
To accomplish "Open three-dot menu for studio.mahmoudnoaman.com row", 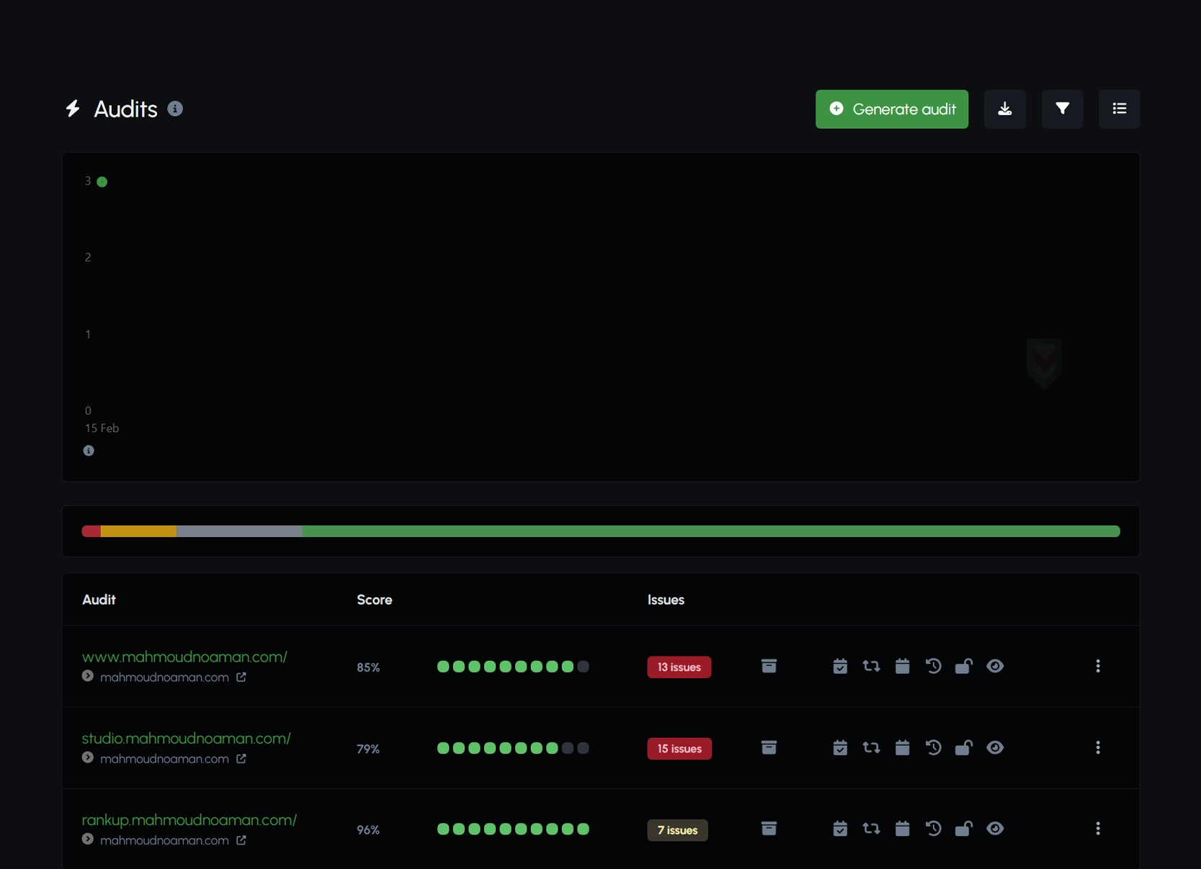I will pyautogui.click(x=1098, y=747).
